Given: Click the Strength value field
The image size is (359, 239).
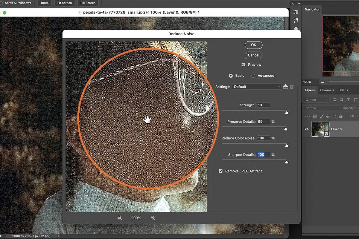Looking at the screenshot, I should tap(263, 105).
